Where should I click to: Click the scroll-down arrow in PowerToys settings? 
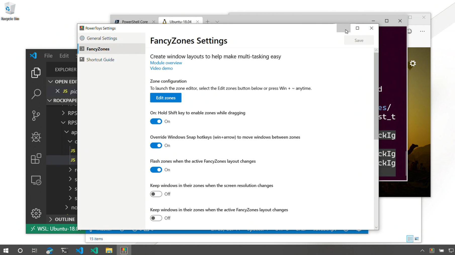(x=376, y=227)
